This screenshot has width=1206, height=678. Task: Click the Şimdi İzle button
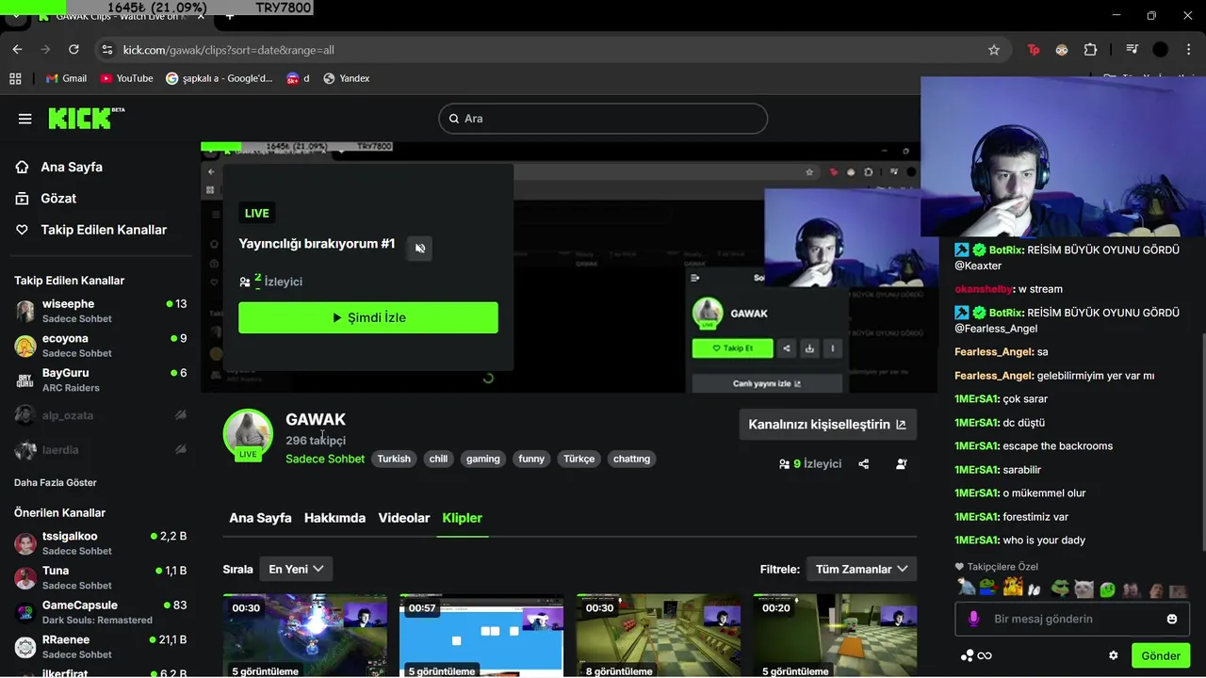pyautogui.click(x=368, y=317)
